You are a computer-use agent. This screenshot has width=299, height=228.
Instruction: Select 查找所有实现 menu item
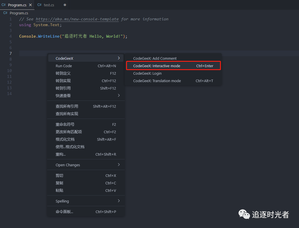click(x=86, y=114)
